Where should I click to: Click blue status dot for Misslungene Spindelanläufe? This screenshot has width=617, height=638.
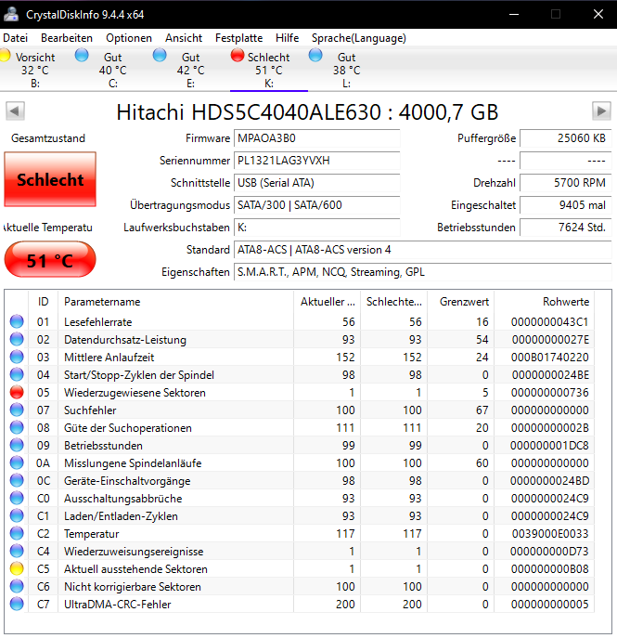pos(17,462)
